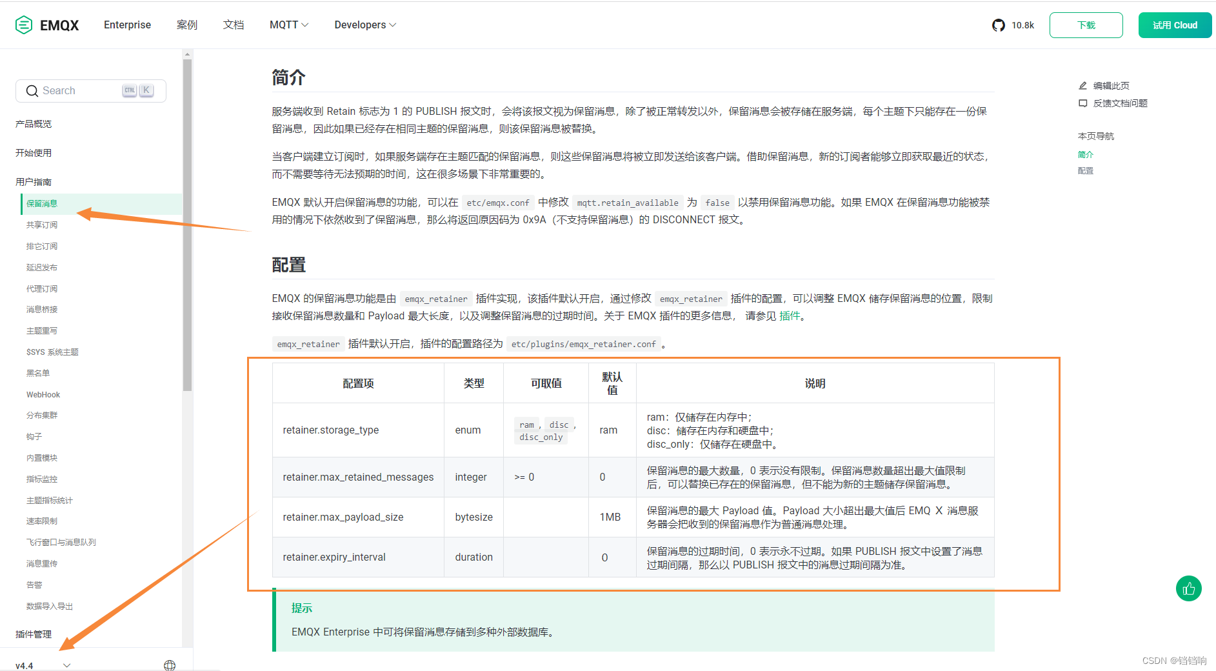Click the bytesize type cell
This screenshot has height=671, width=1216.
click(473, 517)
